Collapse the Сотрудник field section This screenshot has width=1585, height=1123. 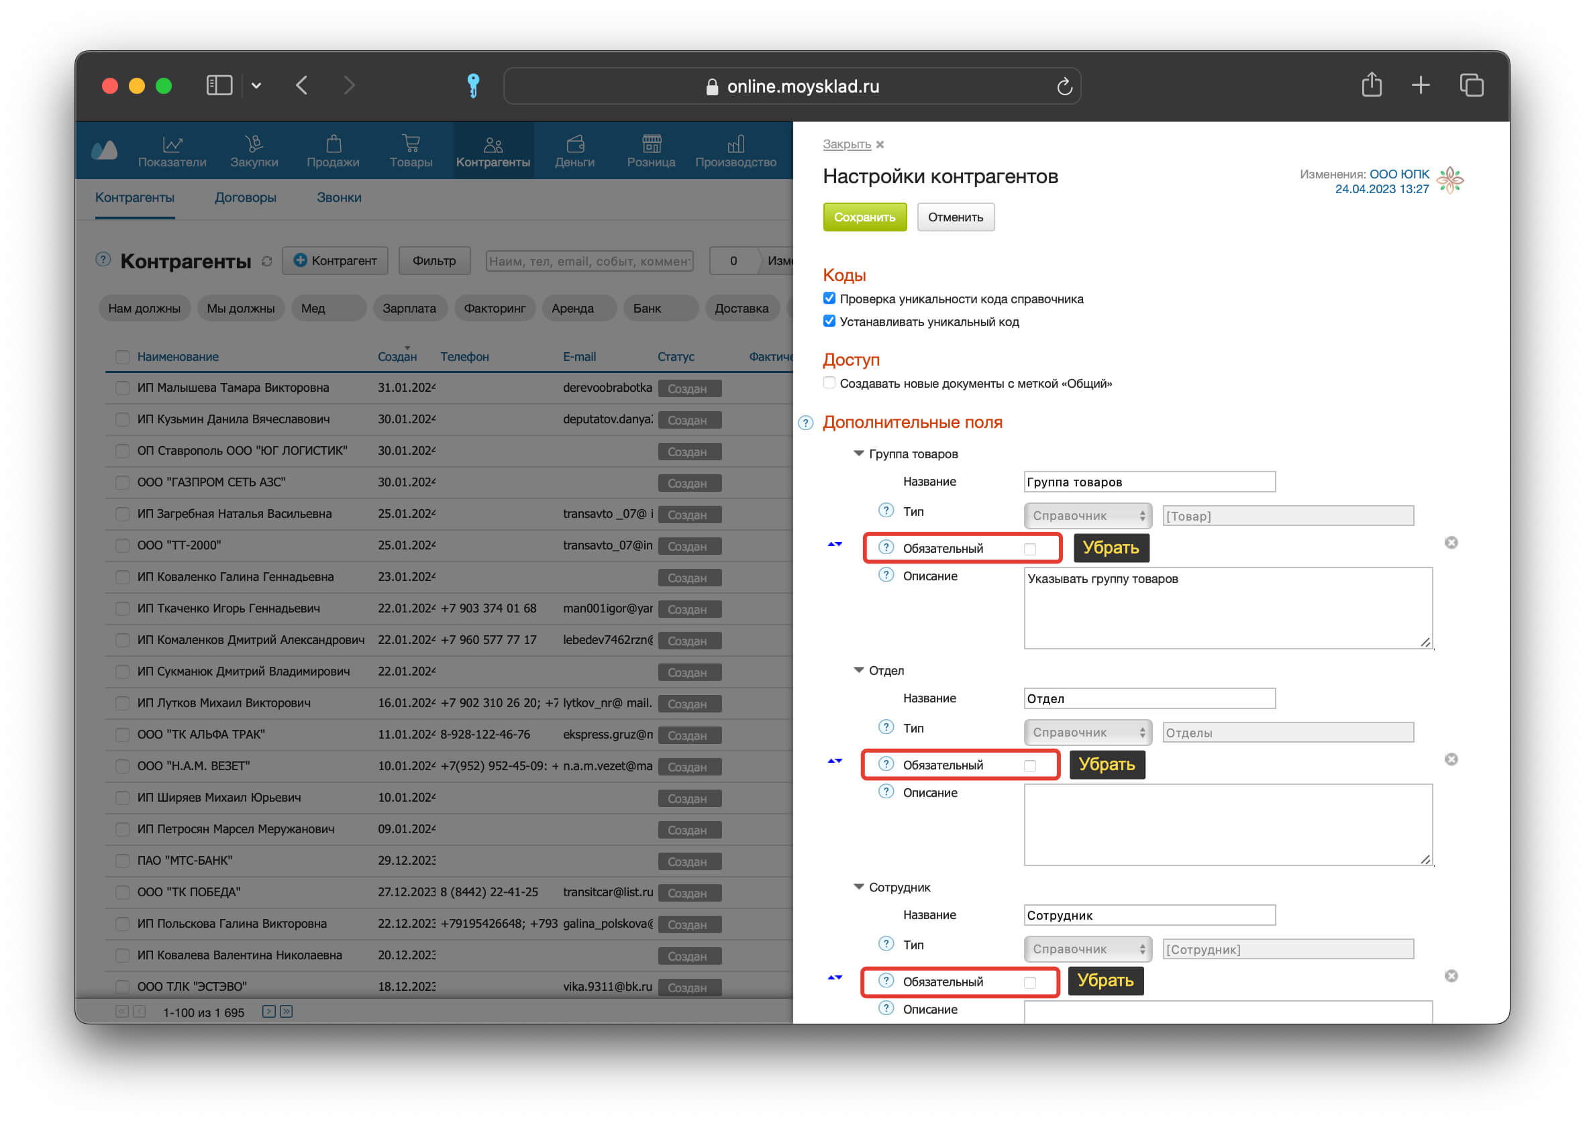(858, 886)
